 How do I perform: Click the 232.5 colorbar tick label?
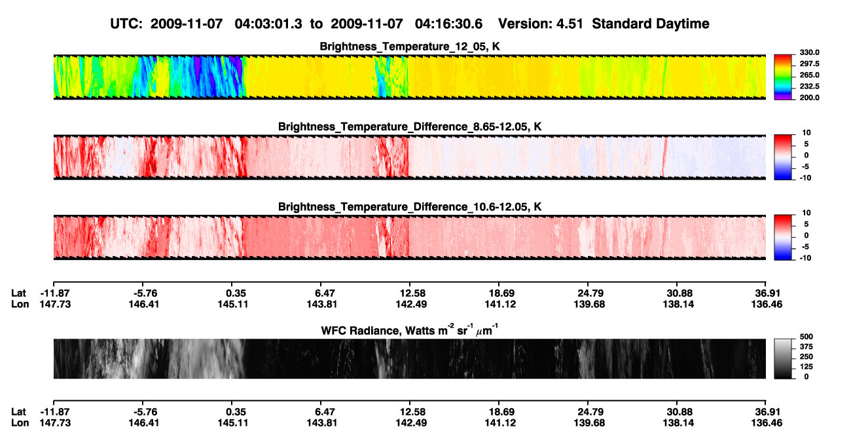point(809,86)
